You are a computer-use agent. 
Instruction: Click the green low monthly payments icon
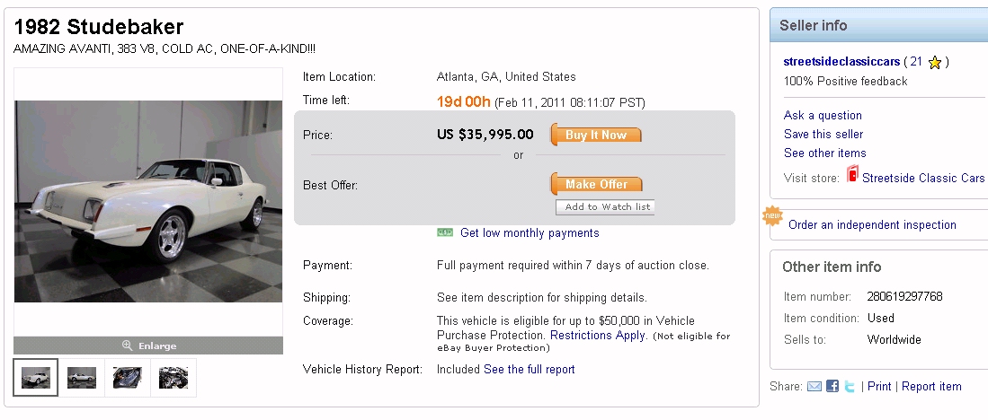445,233
